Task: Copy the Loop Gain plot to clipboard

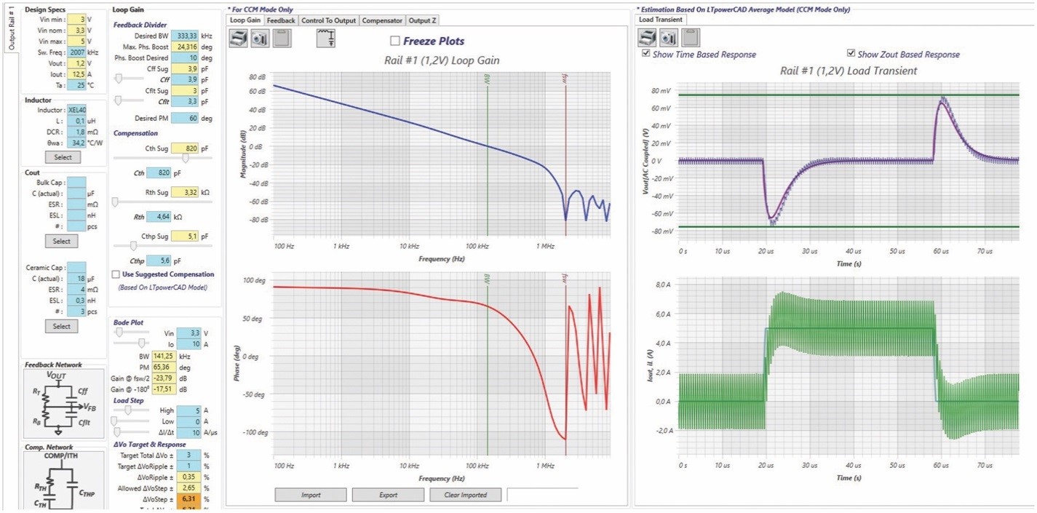Action: (x=282, y=39)
